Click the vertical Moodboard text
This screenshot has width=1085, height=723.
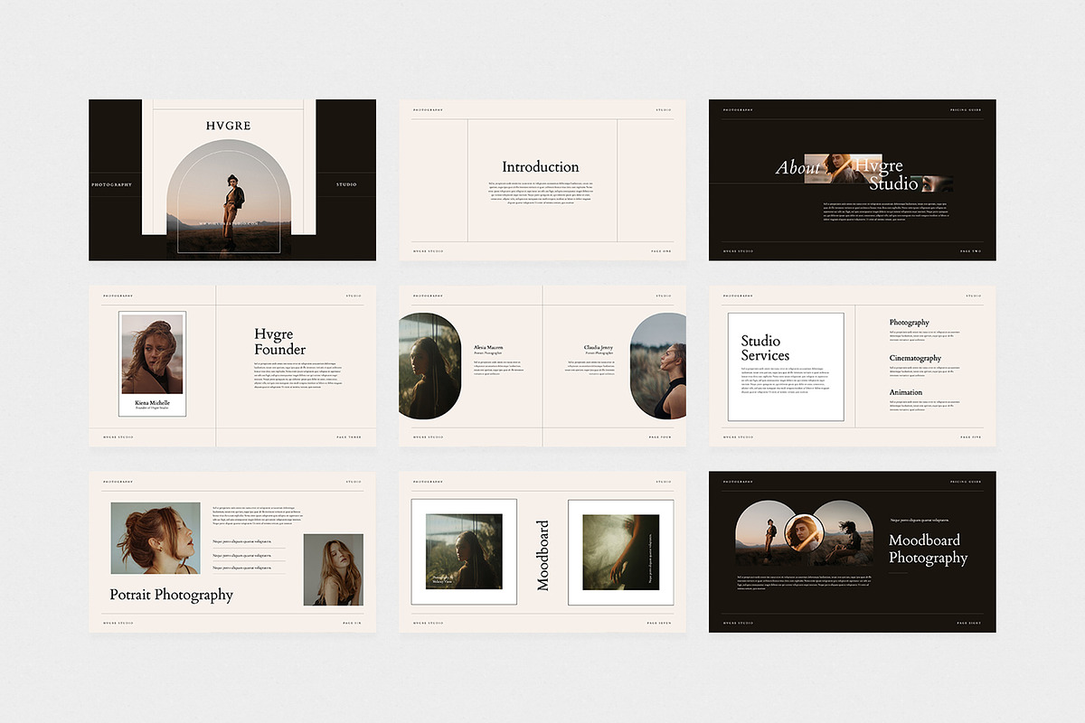[x=542, y=556]
